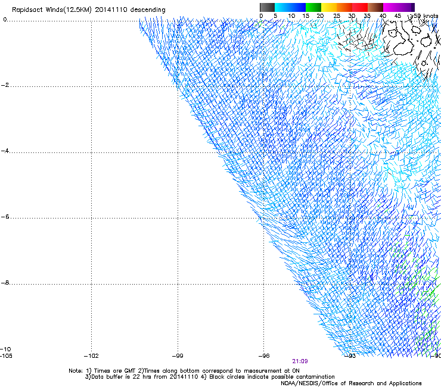
Task: Click the 'knots' unit label
Action: pyautogui.click(x=431, y=16)
